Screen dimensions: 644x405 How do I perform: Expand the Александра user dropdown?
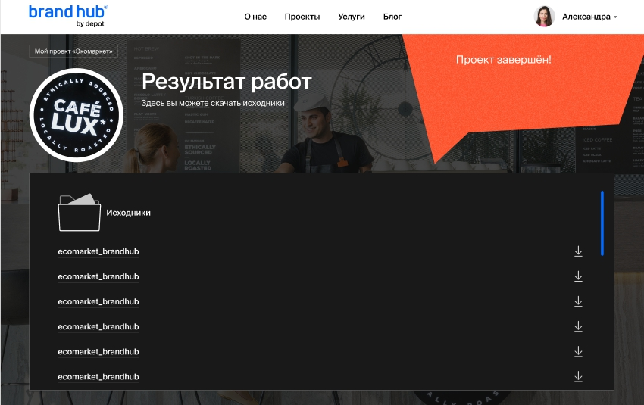click(614, 17)
